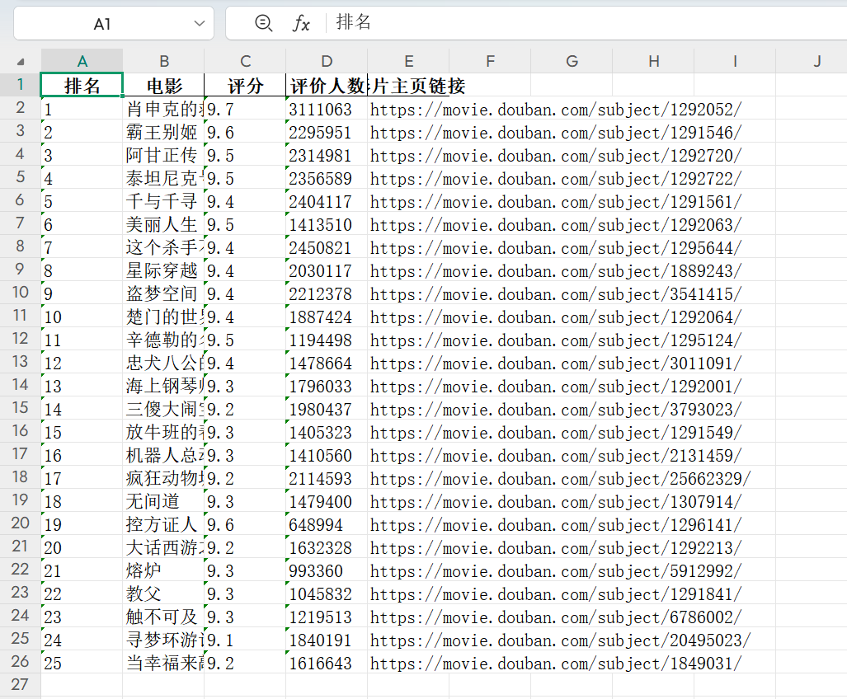Click the select-all corner triangle
Viewport: 847px width, 699px height.
point(21,62)
